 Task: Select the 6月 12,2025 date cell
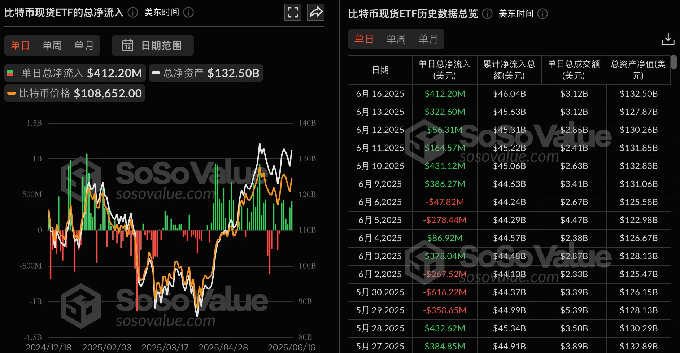(x=380, y=130)
